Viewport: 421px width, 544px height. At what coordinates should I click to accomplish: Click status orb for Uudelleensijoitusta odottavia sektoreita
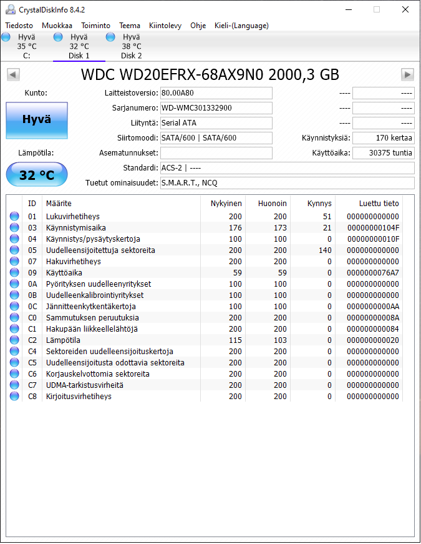[14, 362]
